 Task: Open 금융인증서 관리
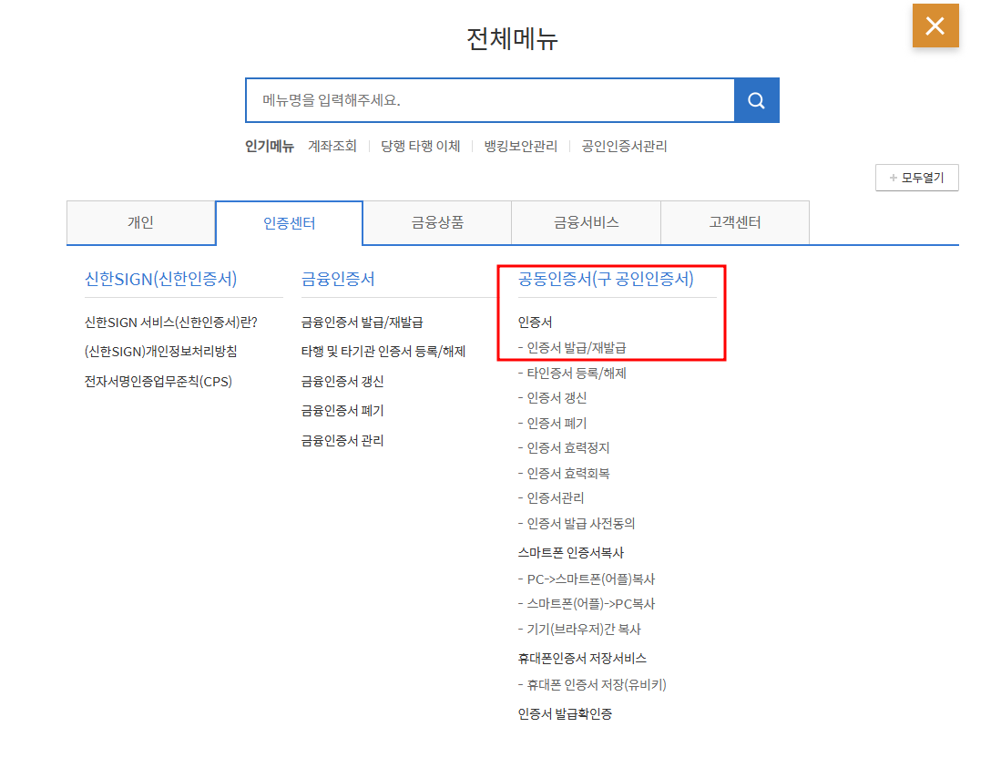coord(342,441)
